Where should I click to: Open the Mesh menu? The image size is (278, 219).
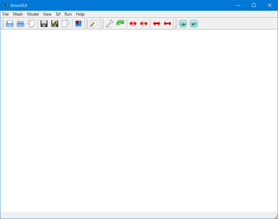pyautogui.click(x=18, y=14)
